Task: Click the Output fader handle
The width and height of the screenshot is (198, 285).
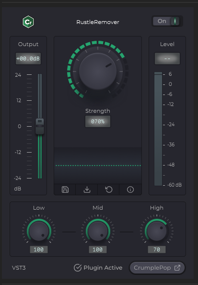Action: tap(40, 126)
